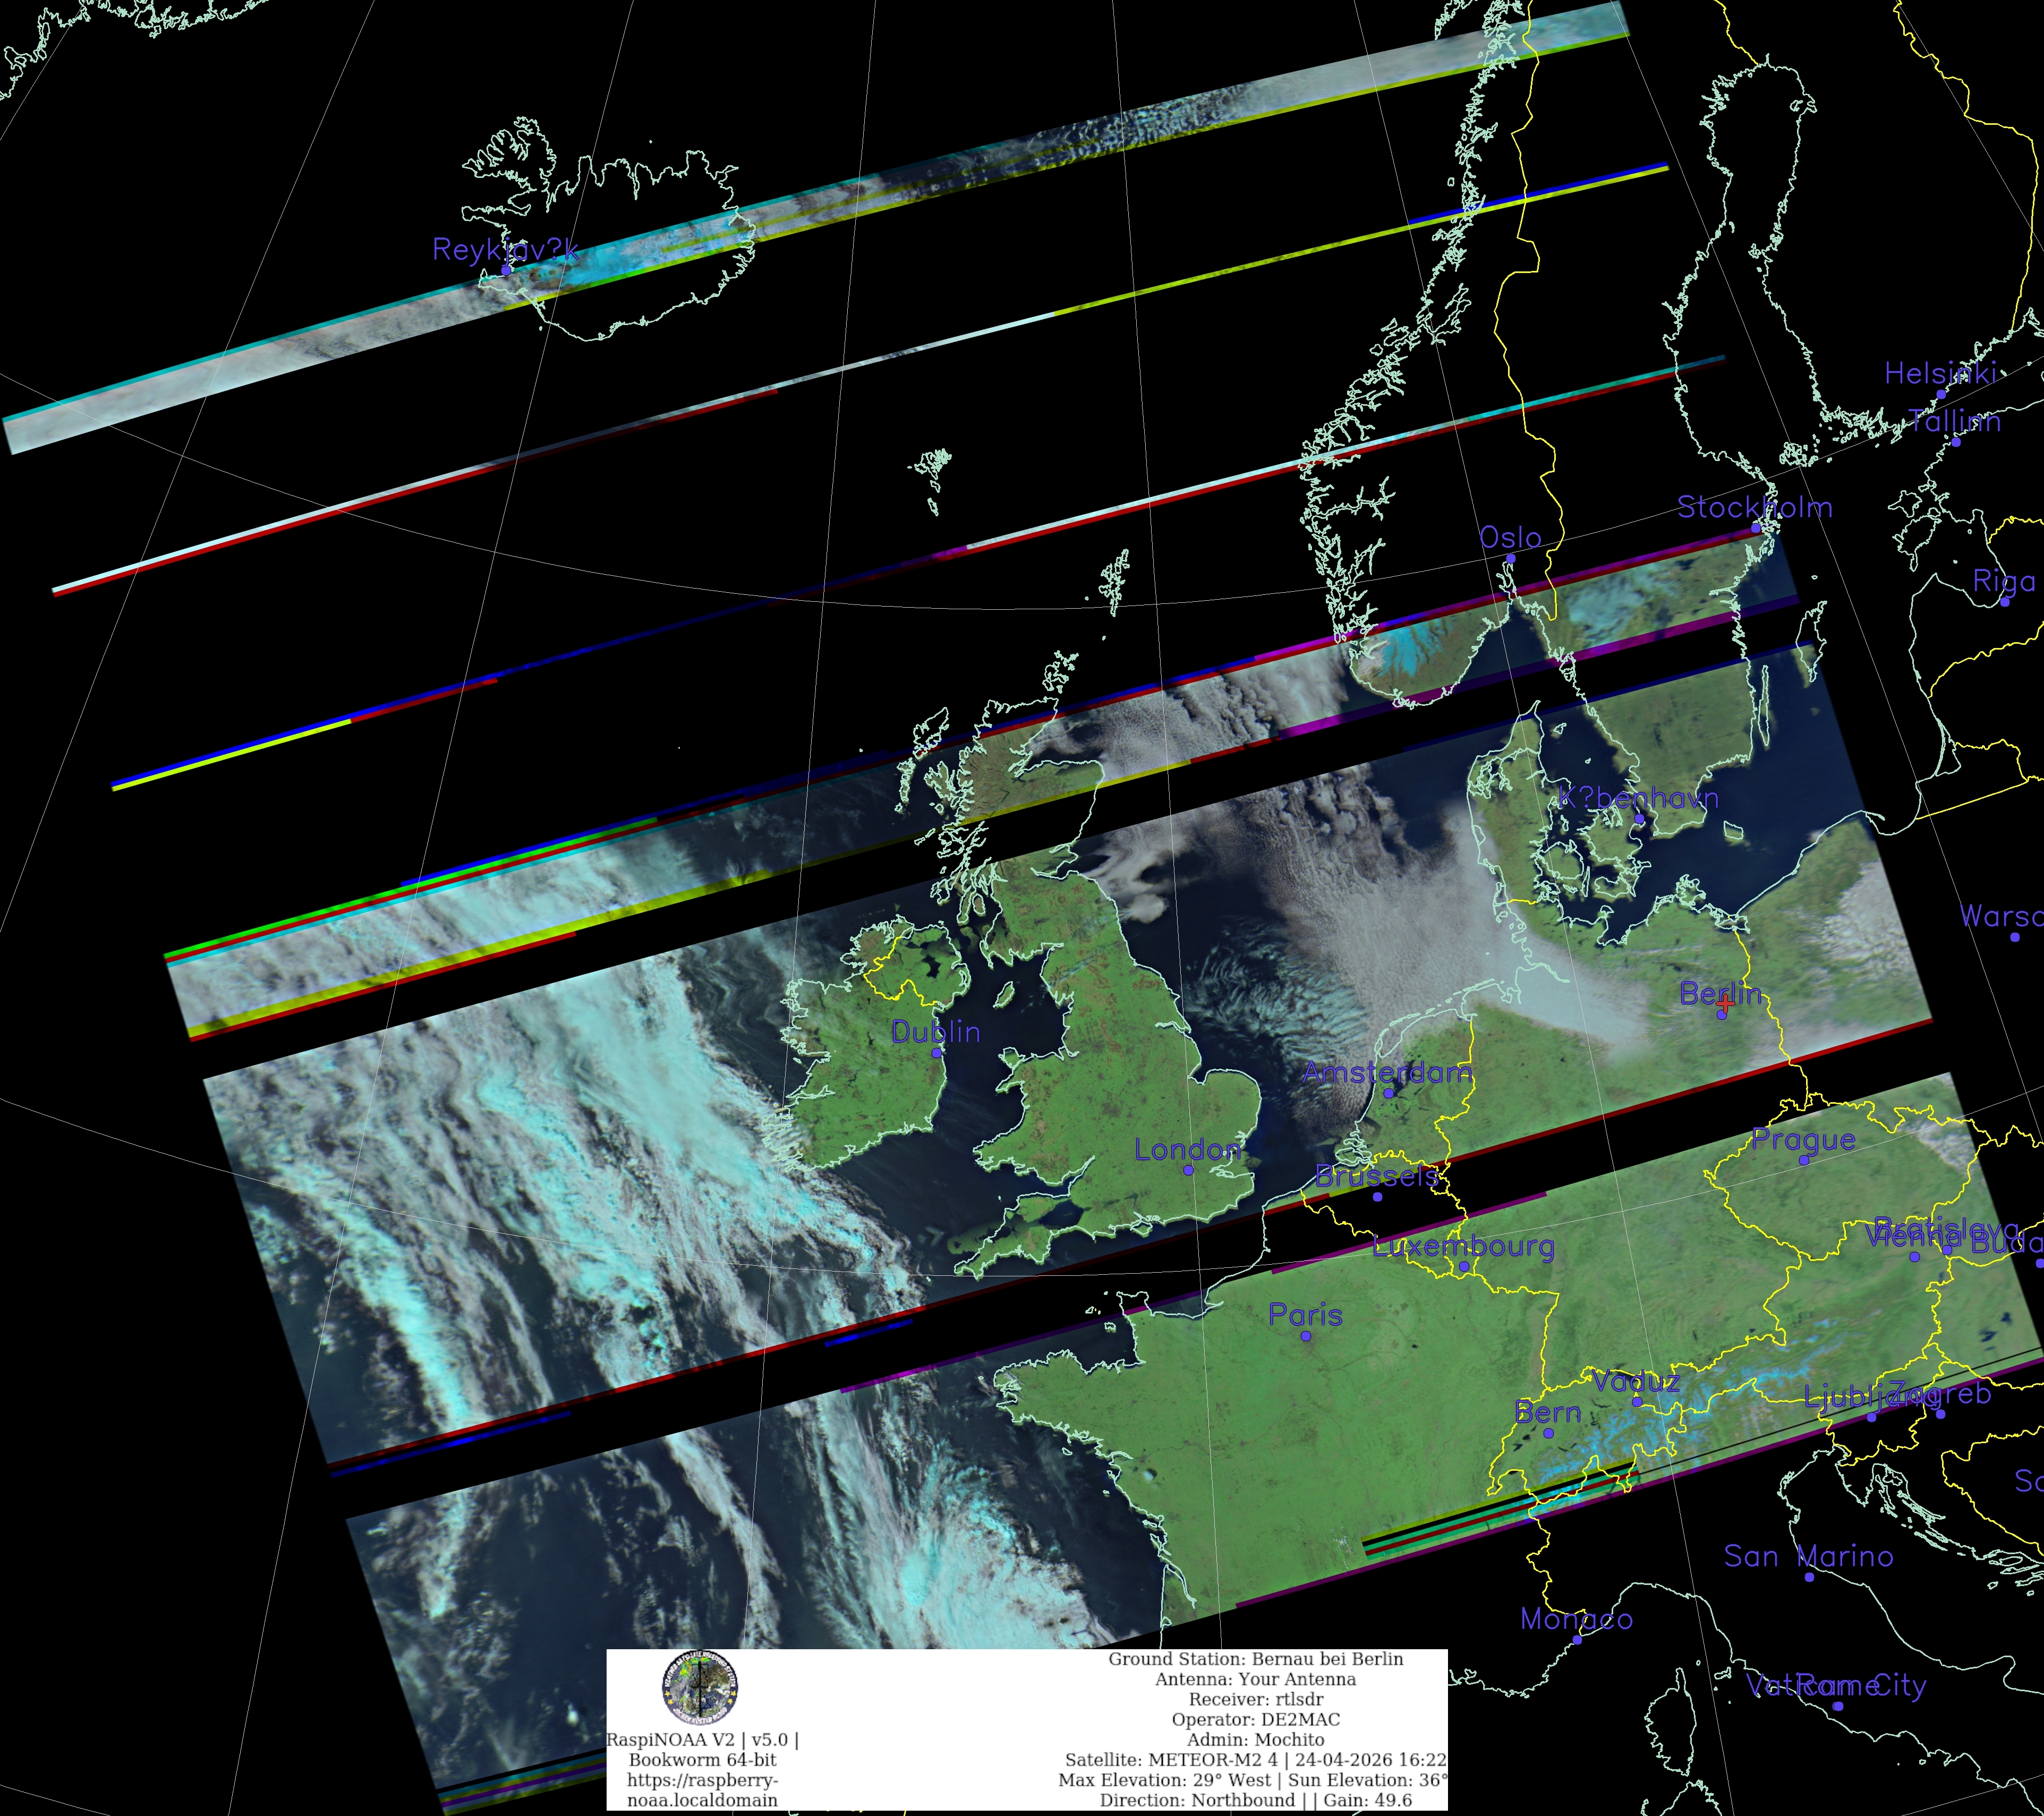Click the Helsinki city marker dot
The image size is (2044, 1816).
point(1941,394)
